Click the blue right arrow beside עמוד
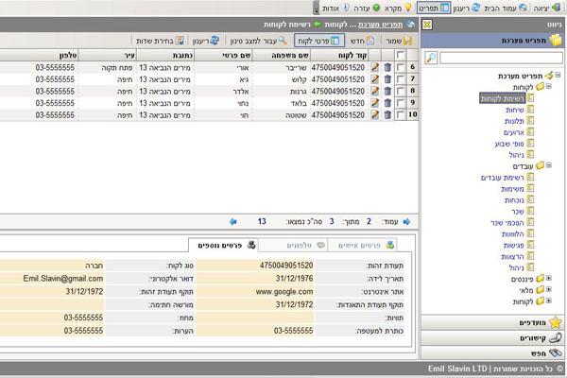The width and height of the screenshot is (567, 378). [x=406, y=222]
